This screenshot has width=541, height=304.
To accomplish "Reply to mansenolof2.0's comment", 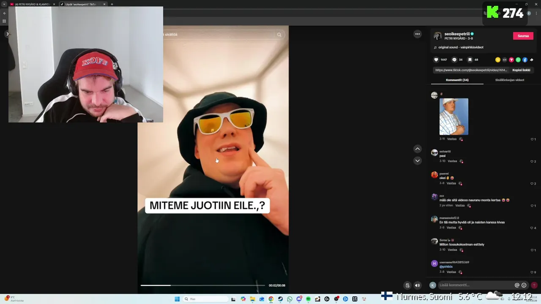I will pyautogui.click(x=451, y=228).
